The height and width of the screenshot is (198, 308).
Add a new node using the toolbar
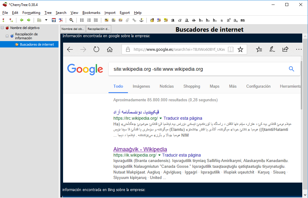tap(4, 20)
